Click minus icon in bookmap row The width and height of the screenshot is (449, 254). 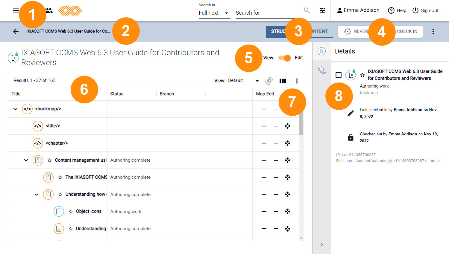tap(264, 109)
